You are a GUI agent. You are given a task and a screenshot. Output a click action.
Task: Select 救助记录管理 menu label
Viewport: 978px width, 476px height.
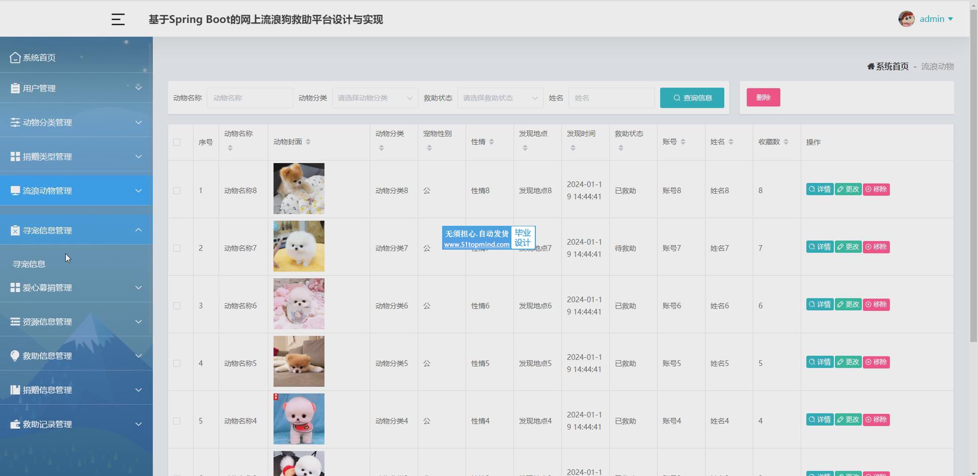coord(47,424)
